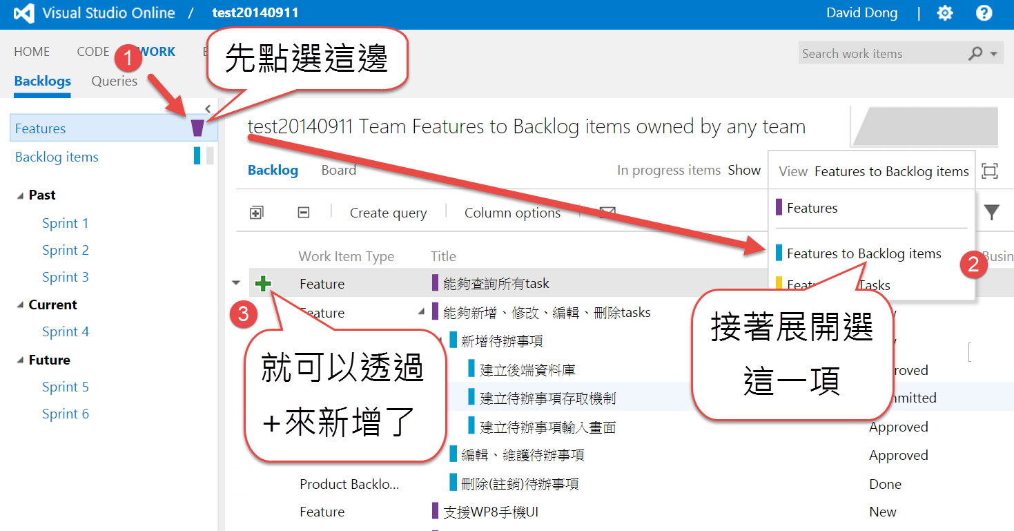Image resolution: width=1014 pixels, height=531 pixels.
Task: Sort by Work Item Type column
Action: point(346,256)
